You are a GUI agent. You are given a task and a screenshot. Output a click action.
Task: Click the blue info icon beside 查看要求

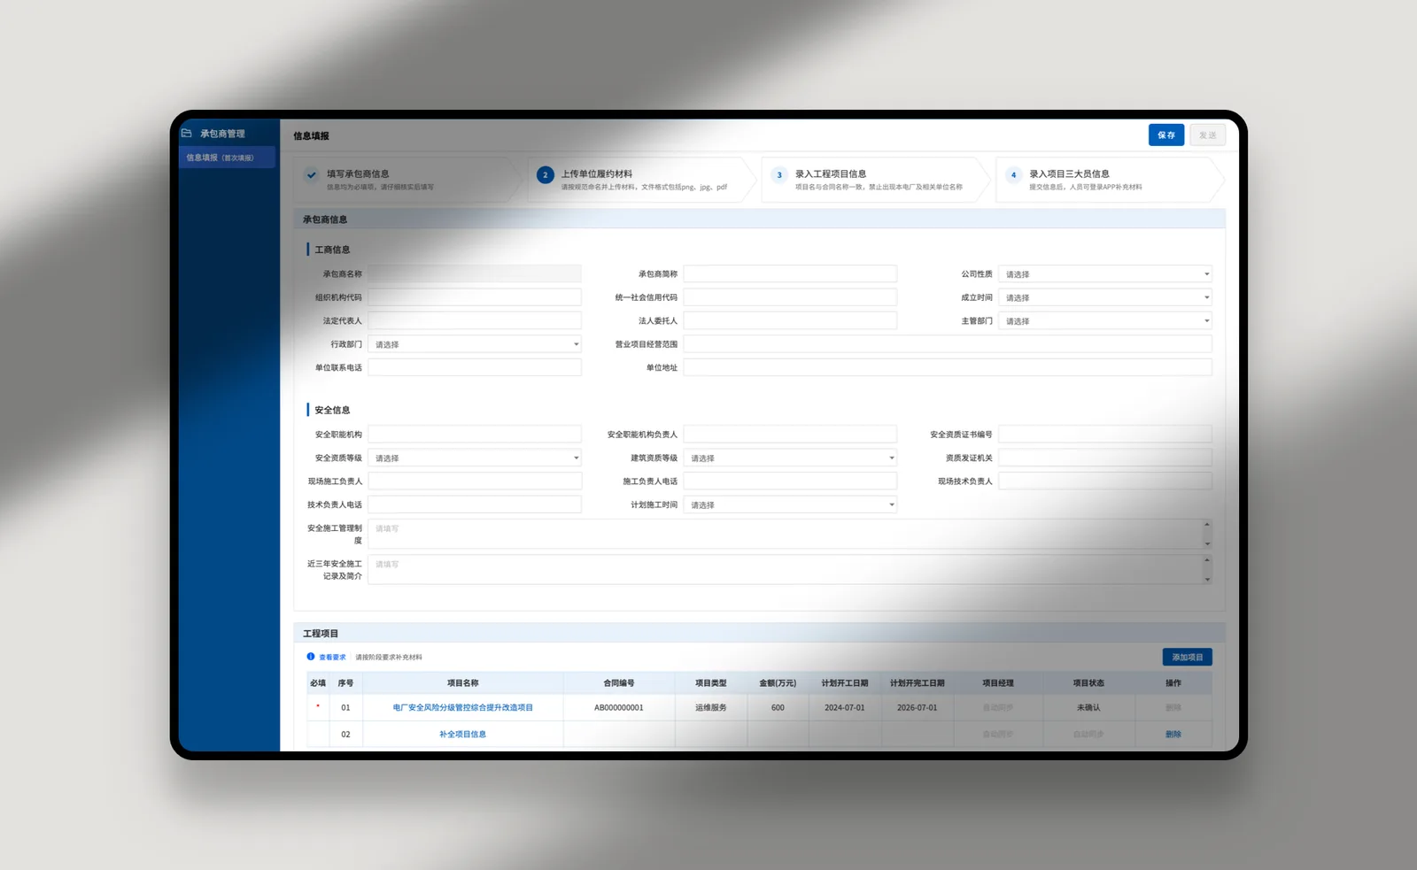[311, 657]
